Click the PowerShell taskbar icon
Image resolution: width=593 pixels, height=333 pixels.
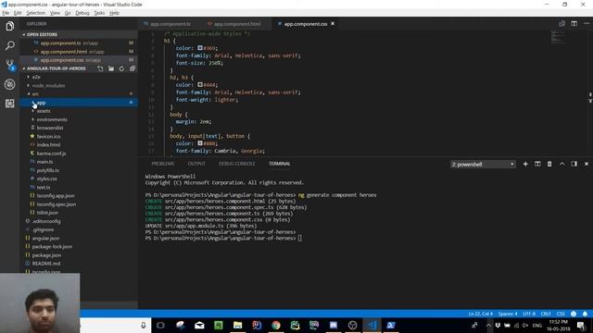[x=391, y=325]
